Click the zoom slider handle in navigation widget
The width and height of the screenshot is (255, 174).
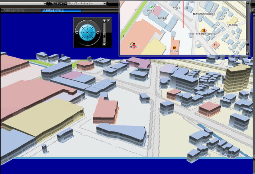104,36
